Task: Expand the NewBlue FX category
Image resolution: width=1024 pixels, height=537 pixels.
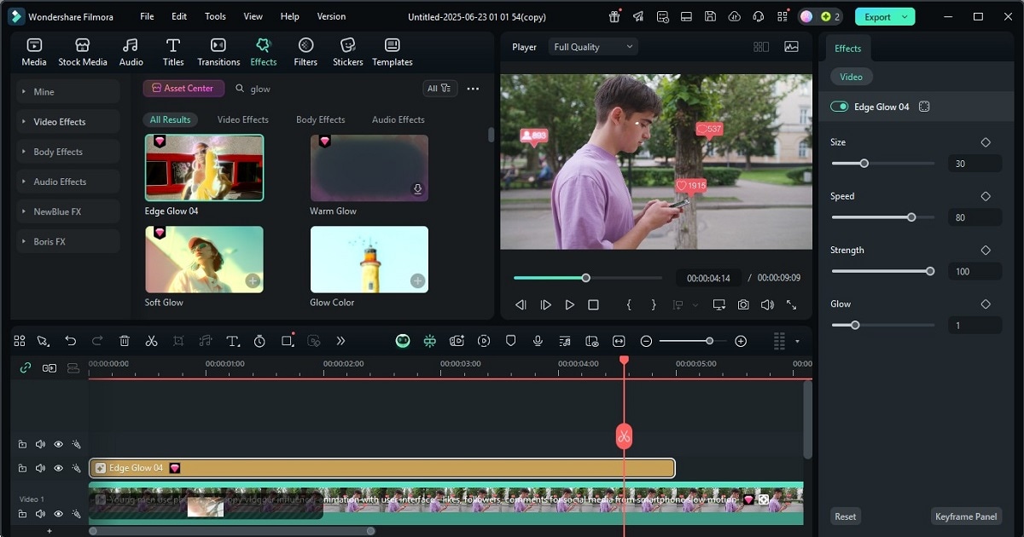Action: [69, 211]
